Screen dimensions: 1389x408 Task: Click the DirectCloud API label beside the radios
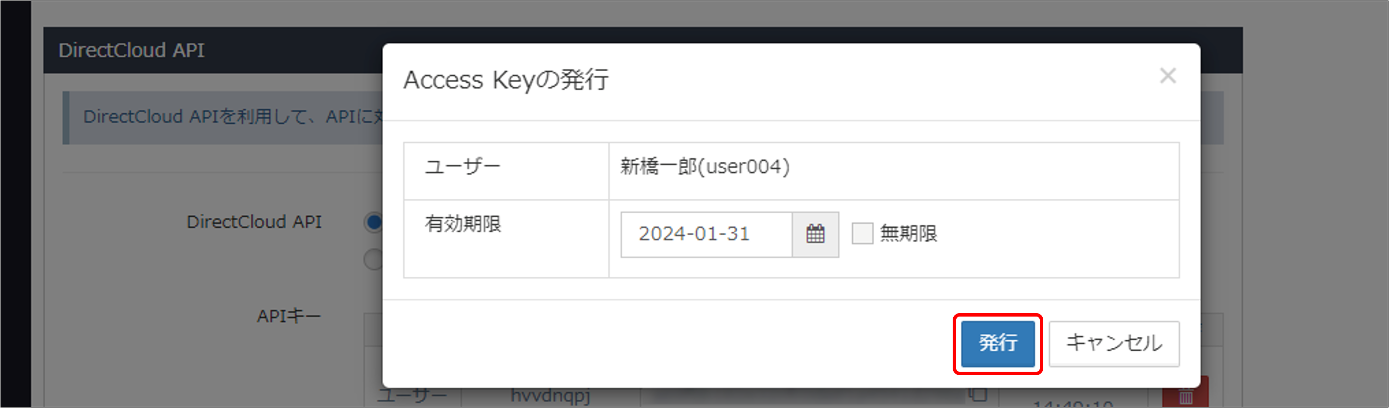coord(256,222)
